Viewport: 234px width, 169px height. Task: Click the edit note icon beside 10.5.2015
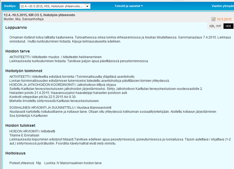(214, 19)
